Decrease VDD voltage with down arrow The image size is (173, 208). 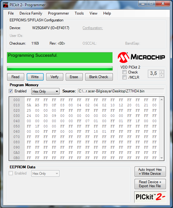162,76
